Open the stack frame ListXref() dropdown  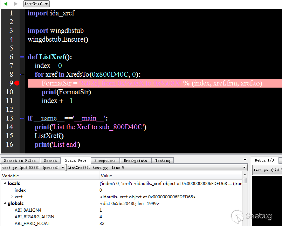pos(157,167)
